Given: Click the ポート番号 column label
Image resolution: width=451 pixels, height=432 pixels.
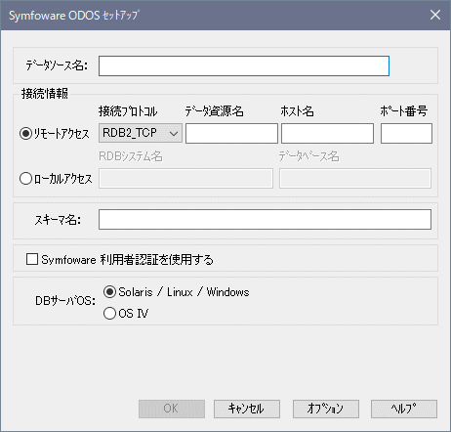Looking at the screenshot, I should 403,111.
